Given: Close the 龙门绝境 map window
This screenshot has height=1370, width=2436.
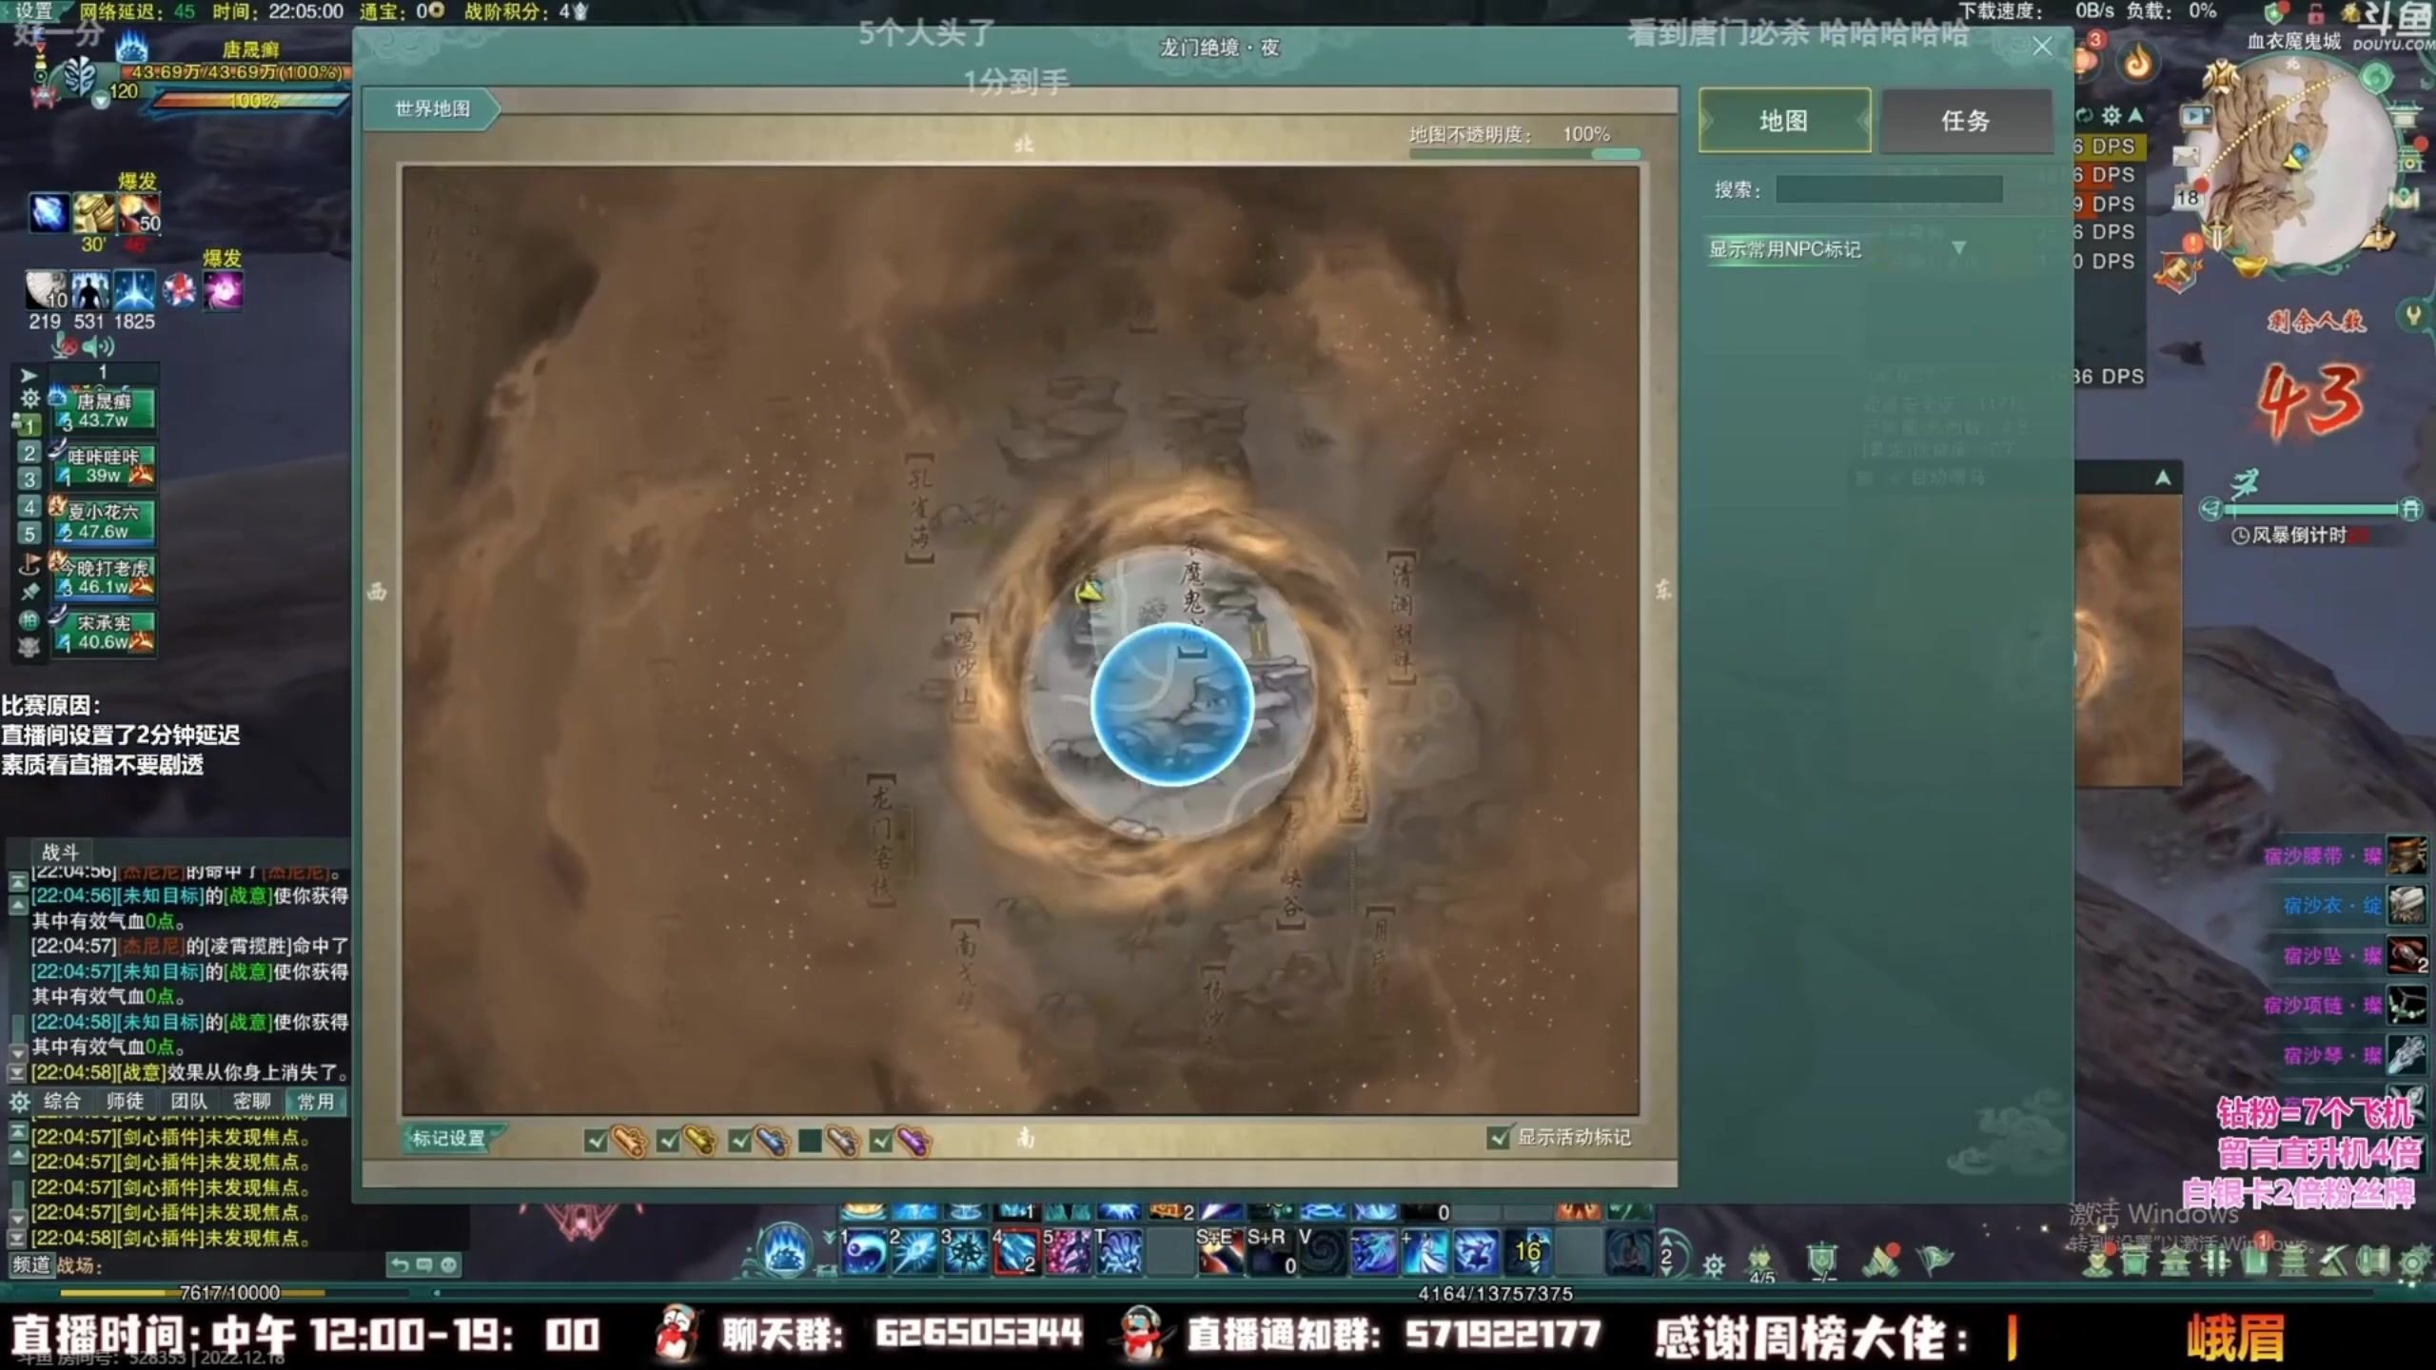Looking at the screenshot, I should [2042, 46].
